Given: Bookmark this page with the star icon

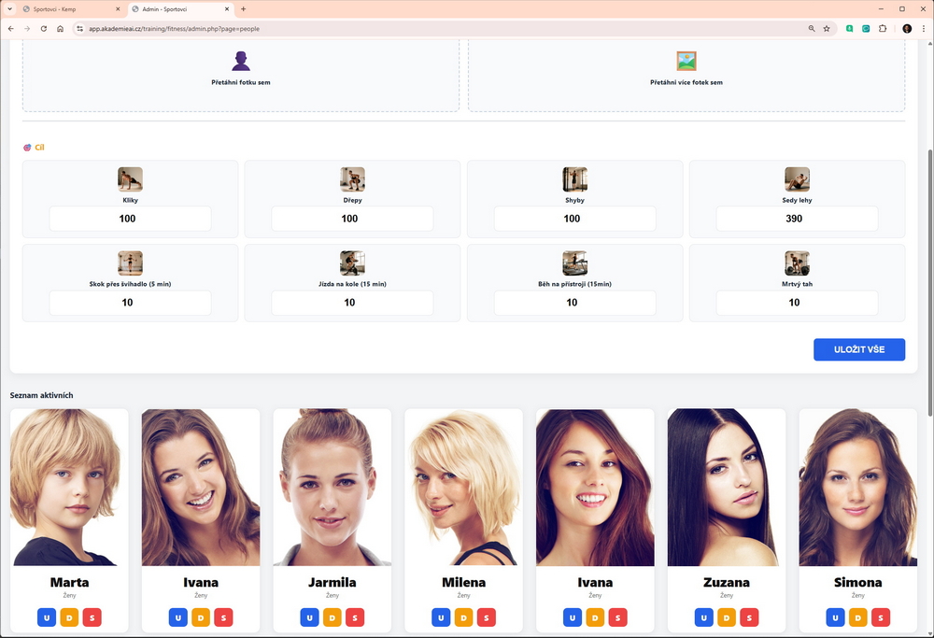Looking at the screenshot, I should (827, 29).
